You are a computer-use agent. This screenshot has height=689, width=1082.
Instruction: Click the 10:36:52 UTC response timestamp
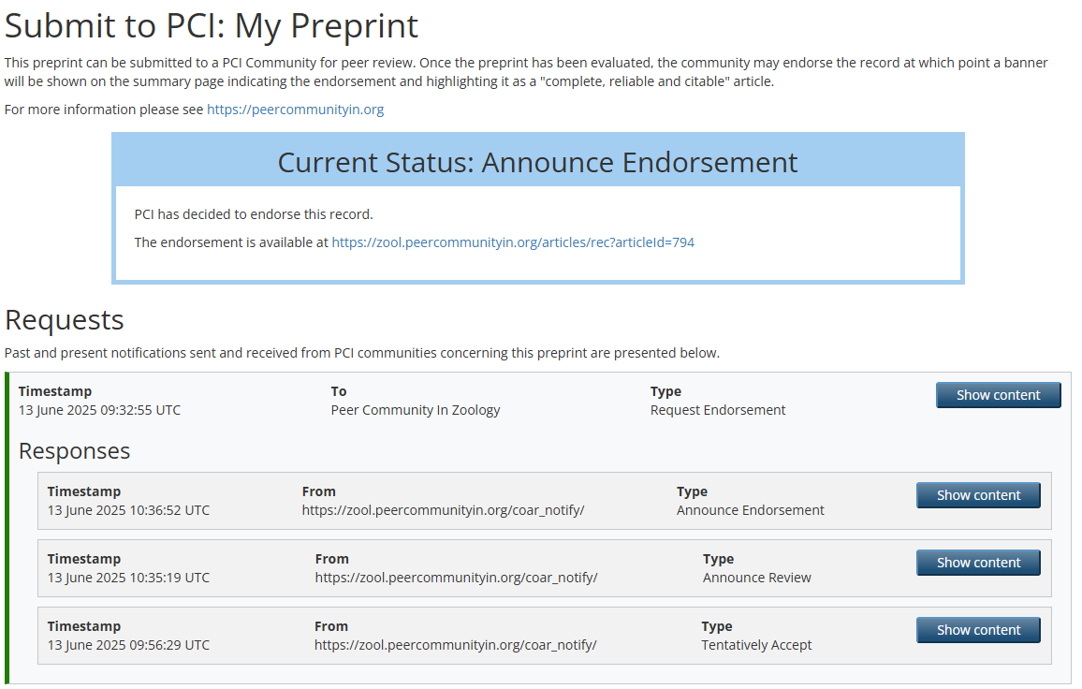pos(128,510)
